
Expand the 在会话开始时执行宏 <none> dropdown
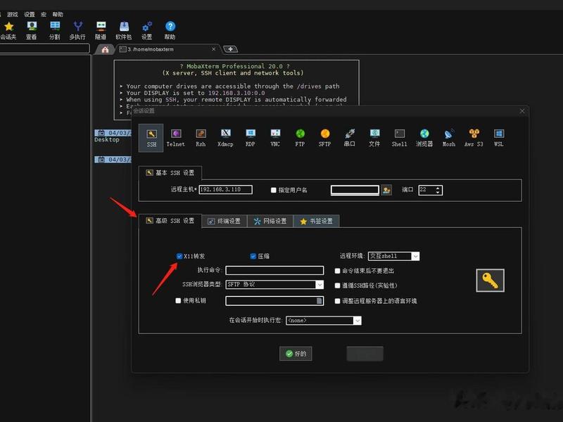[x=358, y=321]
